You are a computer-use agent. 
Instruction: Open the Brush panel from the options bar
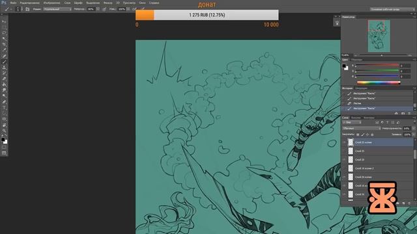pos(27,9)
